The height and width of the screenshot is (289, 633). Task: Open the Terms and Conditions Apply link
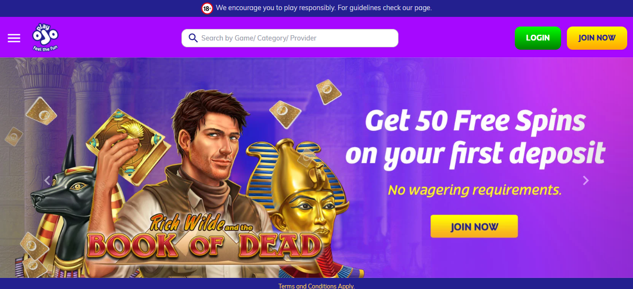316,286
